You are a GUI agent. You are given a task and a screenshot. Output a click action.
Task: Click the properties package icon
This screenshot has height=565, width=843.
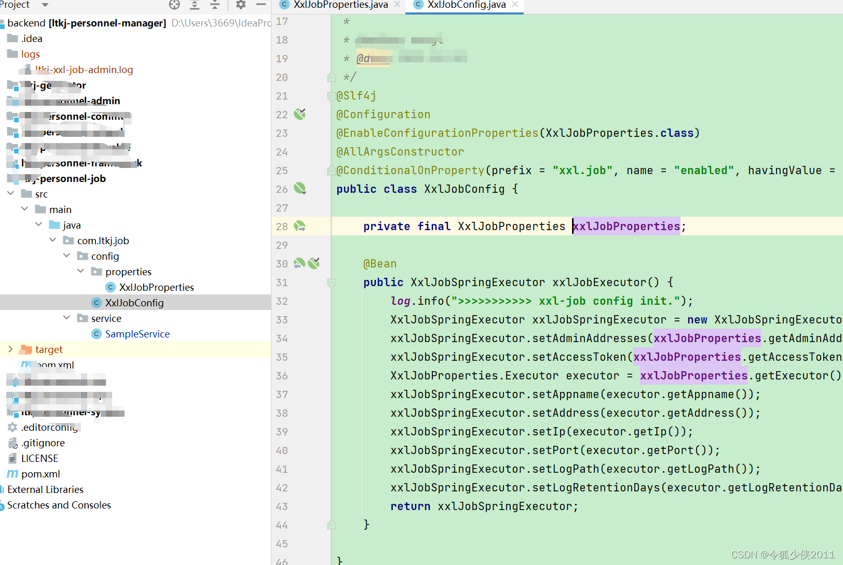click(96, 272)
